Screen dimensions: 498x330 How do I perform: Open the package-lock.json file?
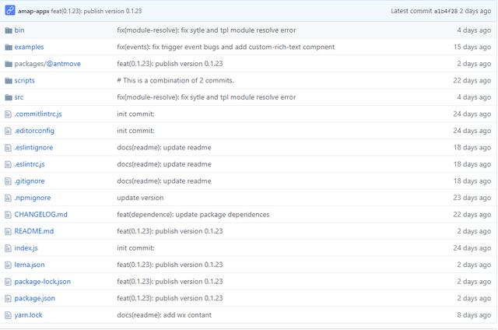[43, 282]
